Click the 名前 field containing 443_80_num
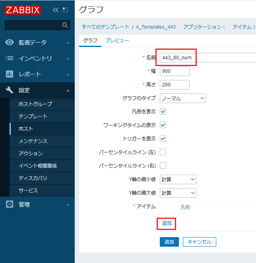Viewport: 256px width, 263px height. click(x=208, y=58)
